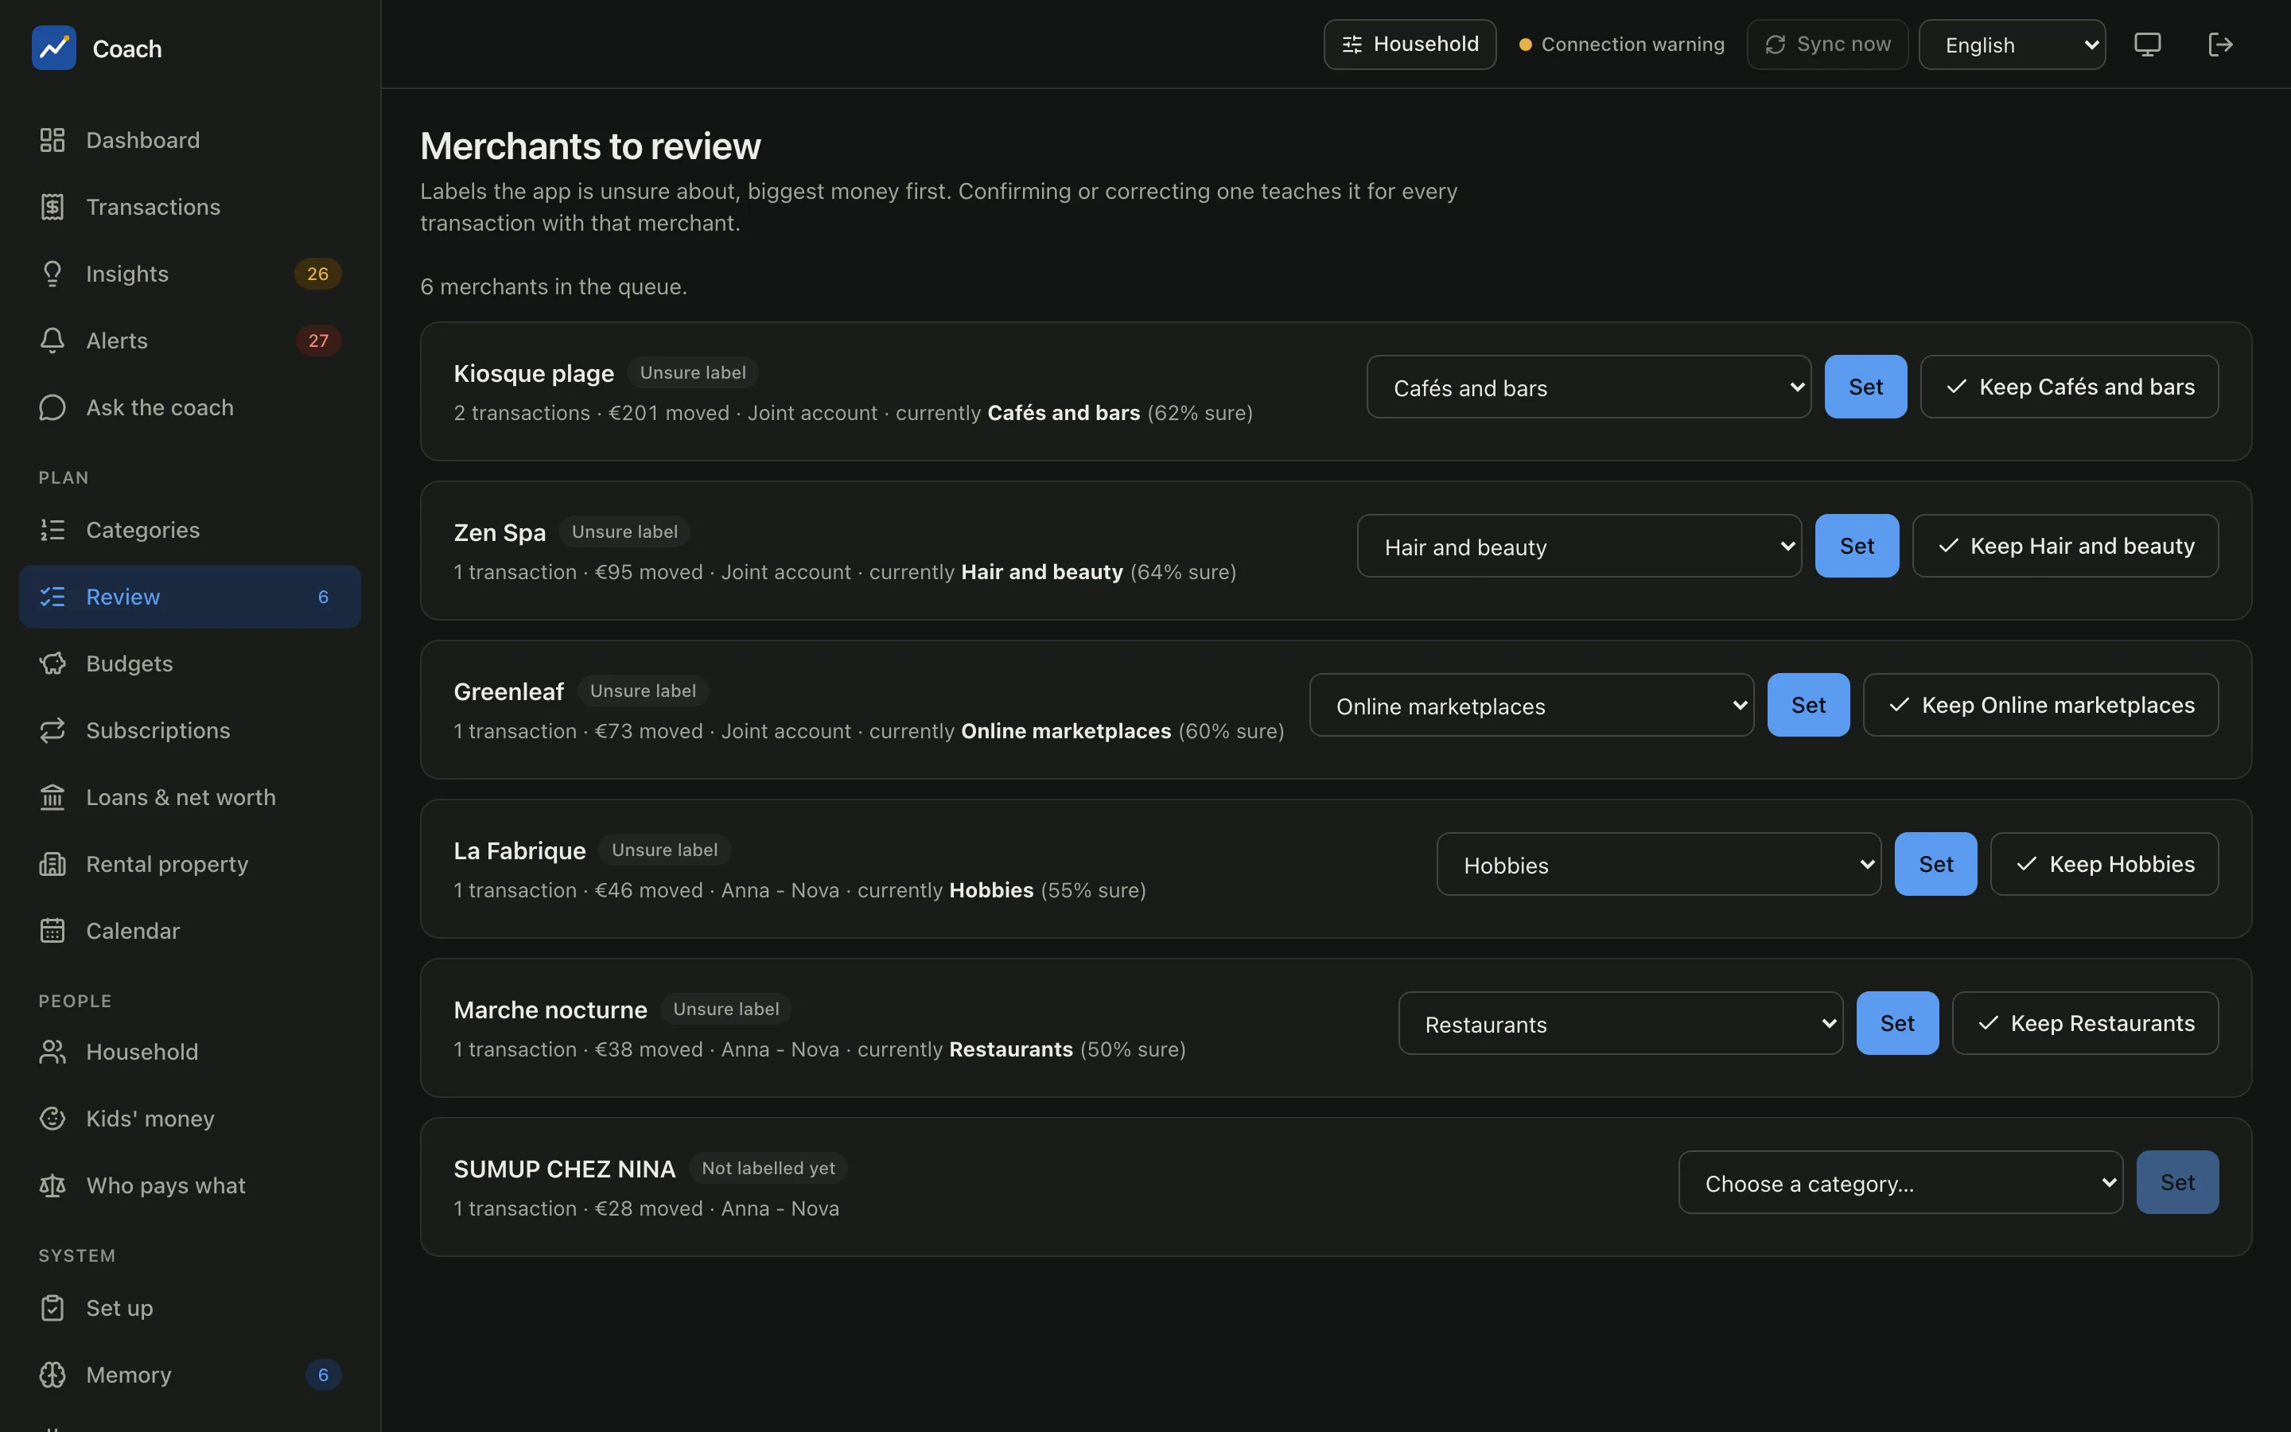The height and width of the screenshot is (1432, 2291).
Task: Open the Categories list page
Action: pyautogui.click(x=189, y=529)
